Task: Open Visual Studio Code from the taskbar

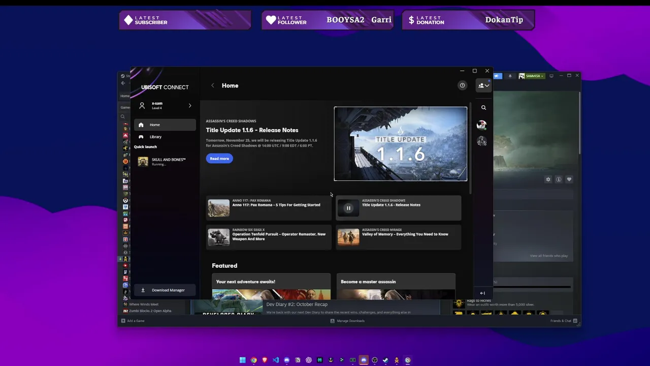Action: 276,360
